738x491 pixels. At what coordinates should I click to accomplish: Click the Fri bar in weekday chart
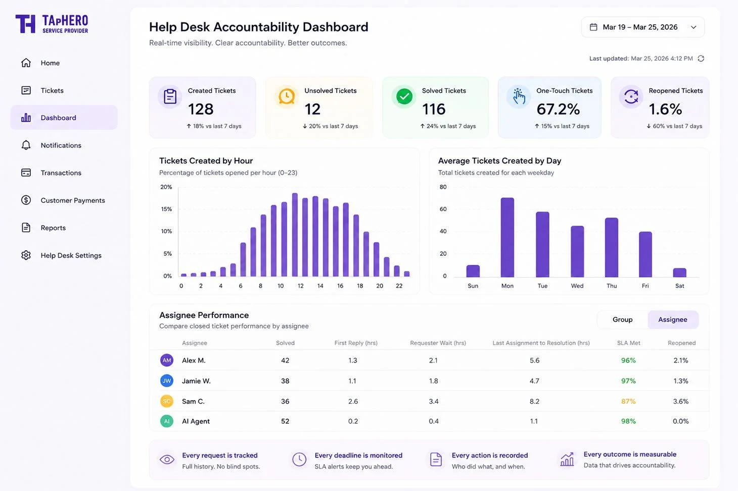(645, 254)
